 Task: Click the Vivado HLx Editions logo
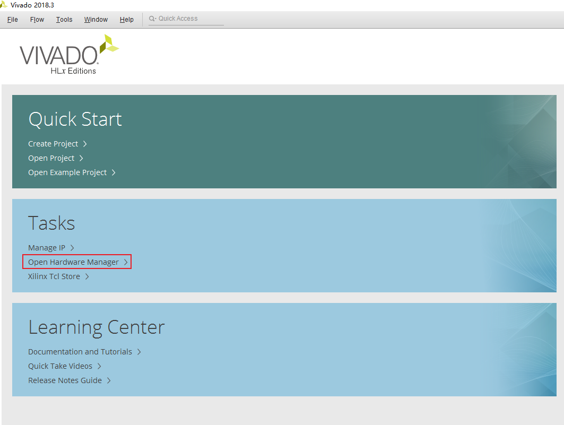69,55
